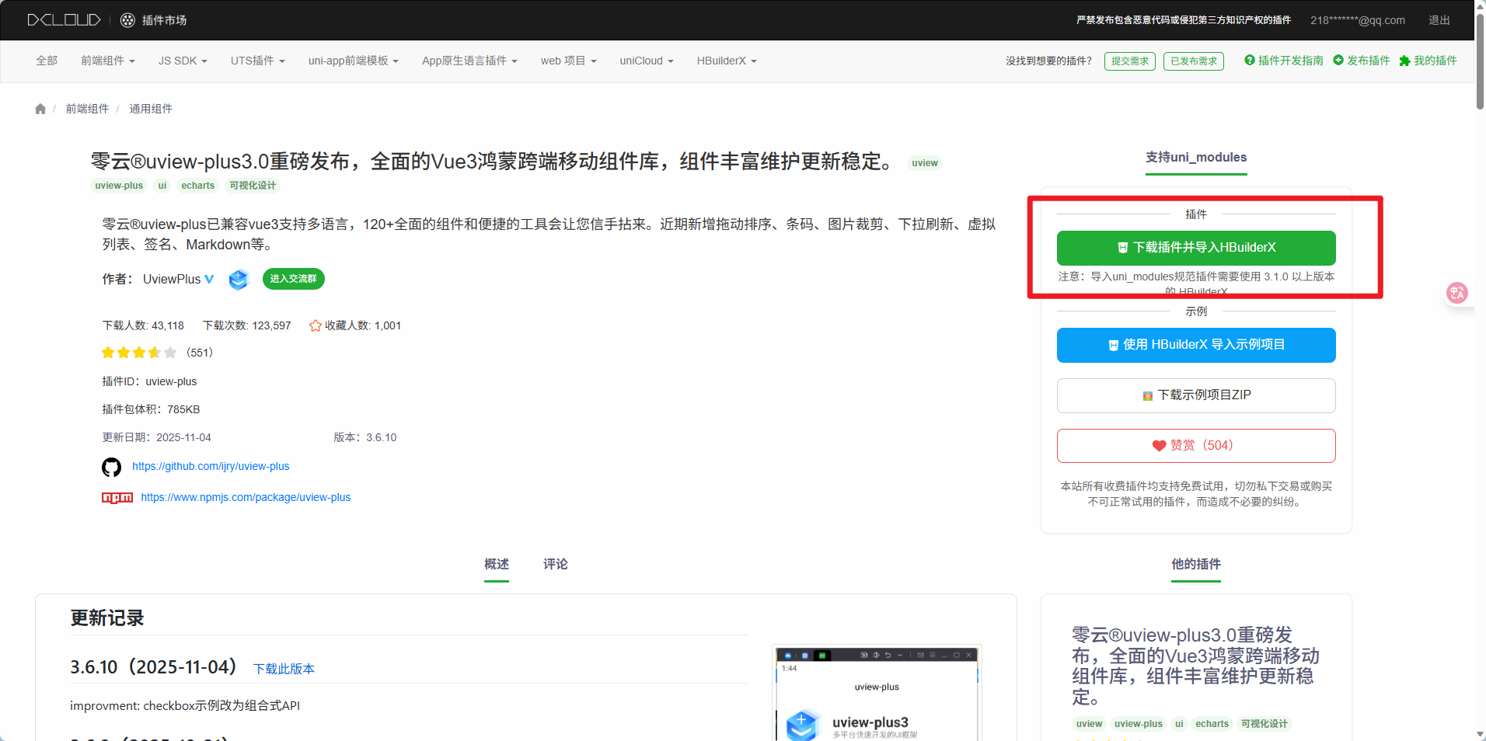Click the publish plugin link

tap(1362, 61)
